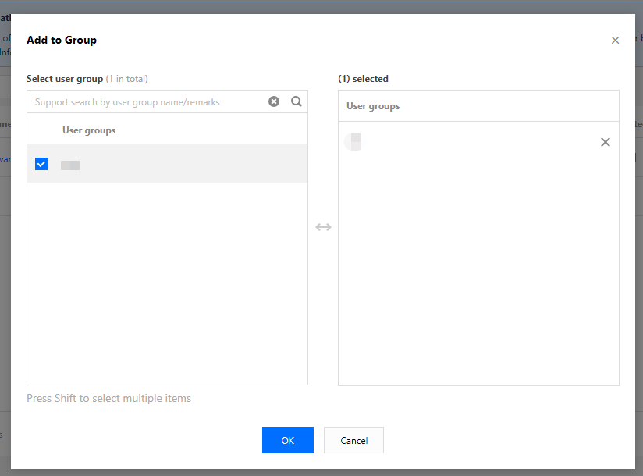Click the magnifier search icon
This screenshot has height=476, width=643.
(297, 101)
